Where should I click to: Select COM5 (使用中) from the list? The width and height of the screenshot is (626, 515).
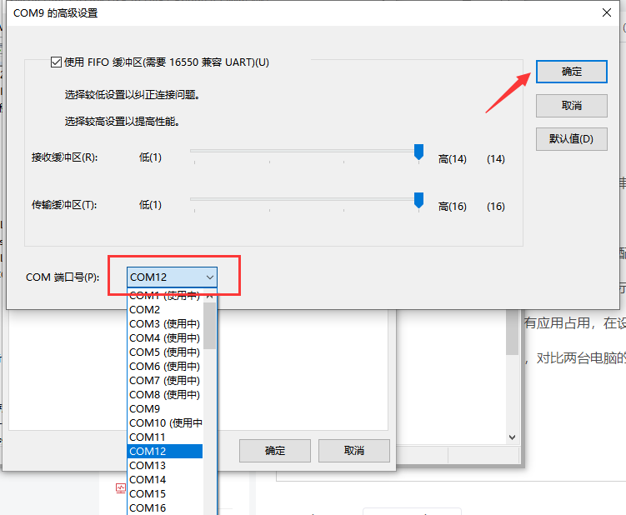[x=165, y=352]
